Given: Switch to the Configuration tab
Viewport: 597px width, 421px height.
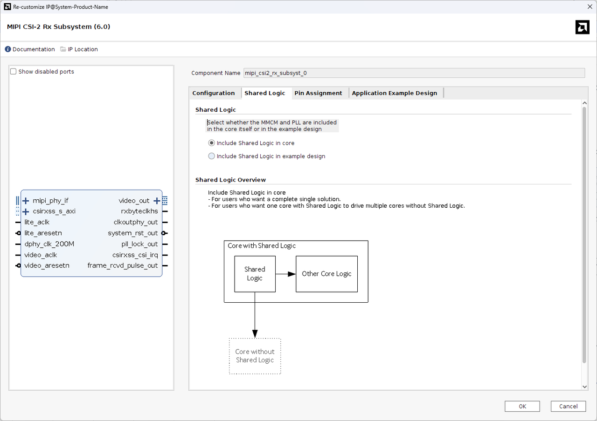Looking at the screenshot, I should pyautogui.click(x=214, y=93).
